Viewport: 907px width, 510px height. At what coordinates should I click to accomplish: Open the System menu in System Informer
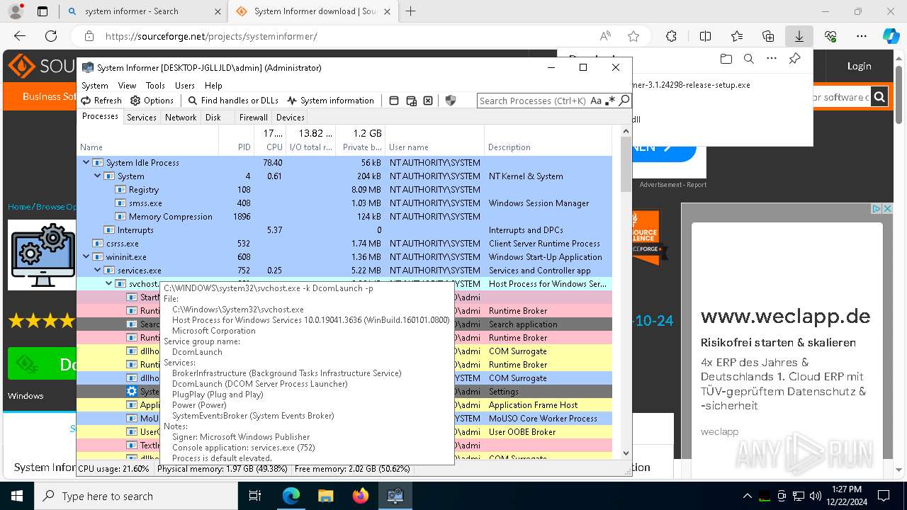click(95, 85)
